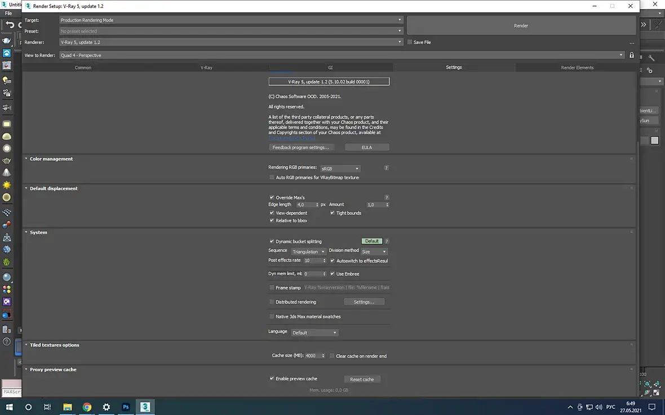Toggle the Tight bounds checkbox

click(x=333, y=213)
